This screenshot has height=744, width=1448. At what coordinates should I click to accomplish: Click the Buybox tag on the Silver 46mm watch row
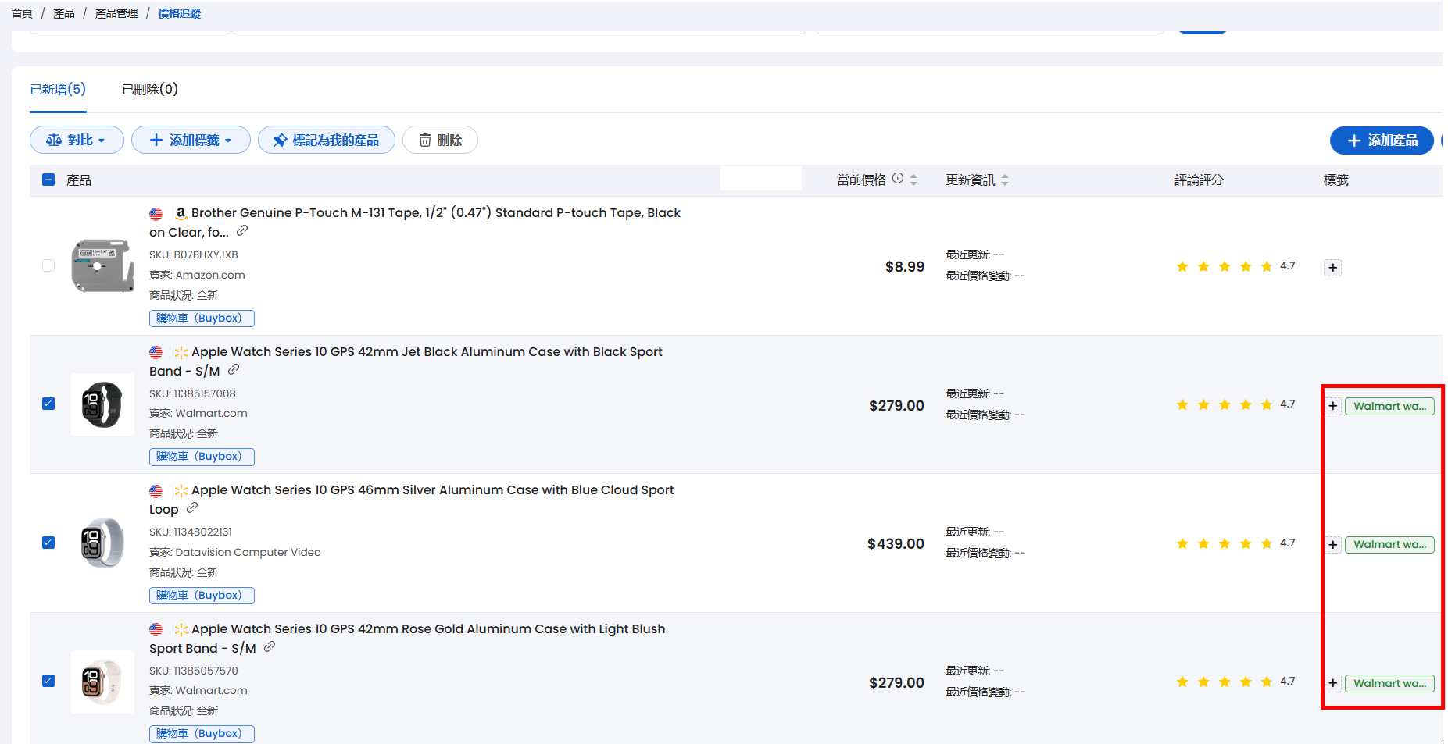point(202,595)
